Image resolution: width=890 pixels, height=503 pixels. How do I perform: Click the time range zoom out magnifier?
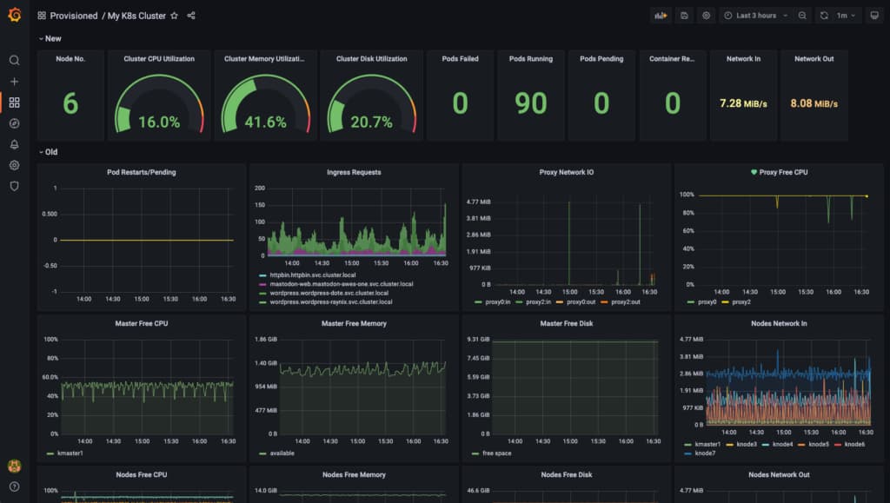point(801,15)
